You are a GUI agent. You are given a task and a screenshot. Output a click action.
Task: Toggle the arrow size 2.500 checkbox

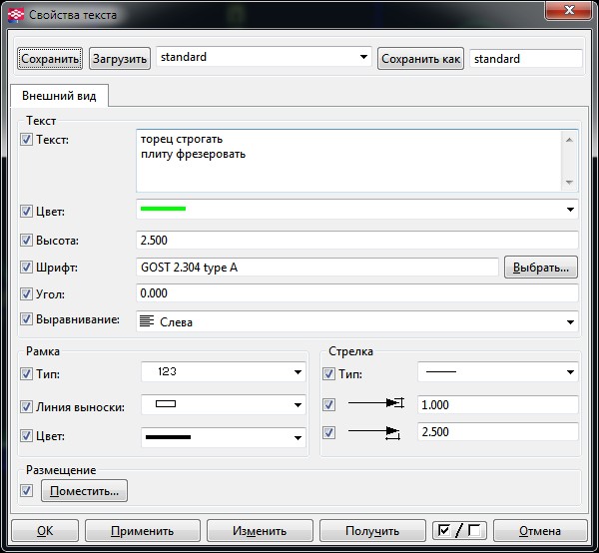pyautogui.click(x=328, y=432)
